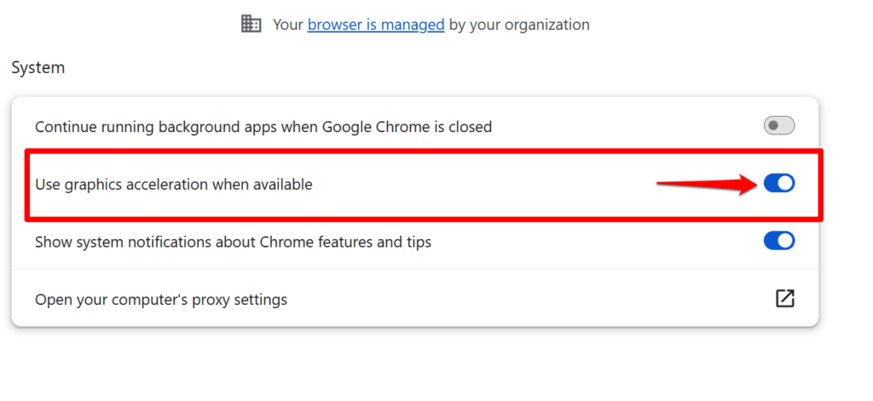Click the "Use graphics acceleration when available" label
Image resolution: width=873 pixels, height=401 pixels.
(173, 183)
